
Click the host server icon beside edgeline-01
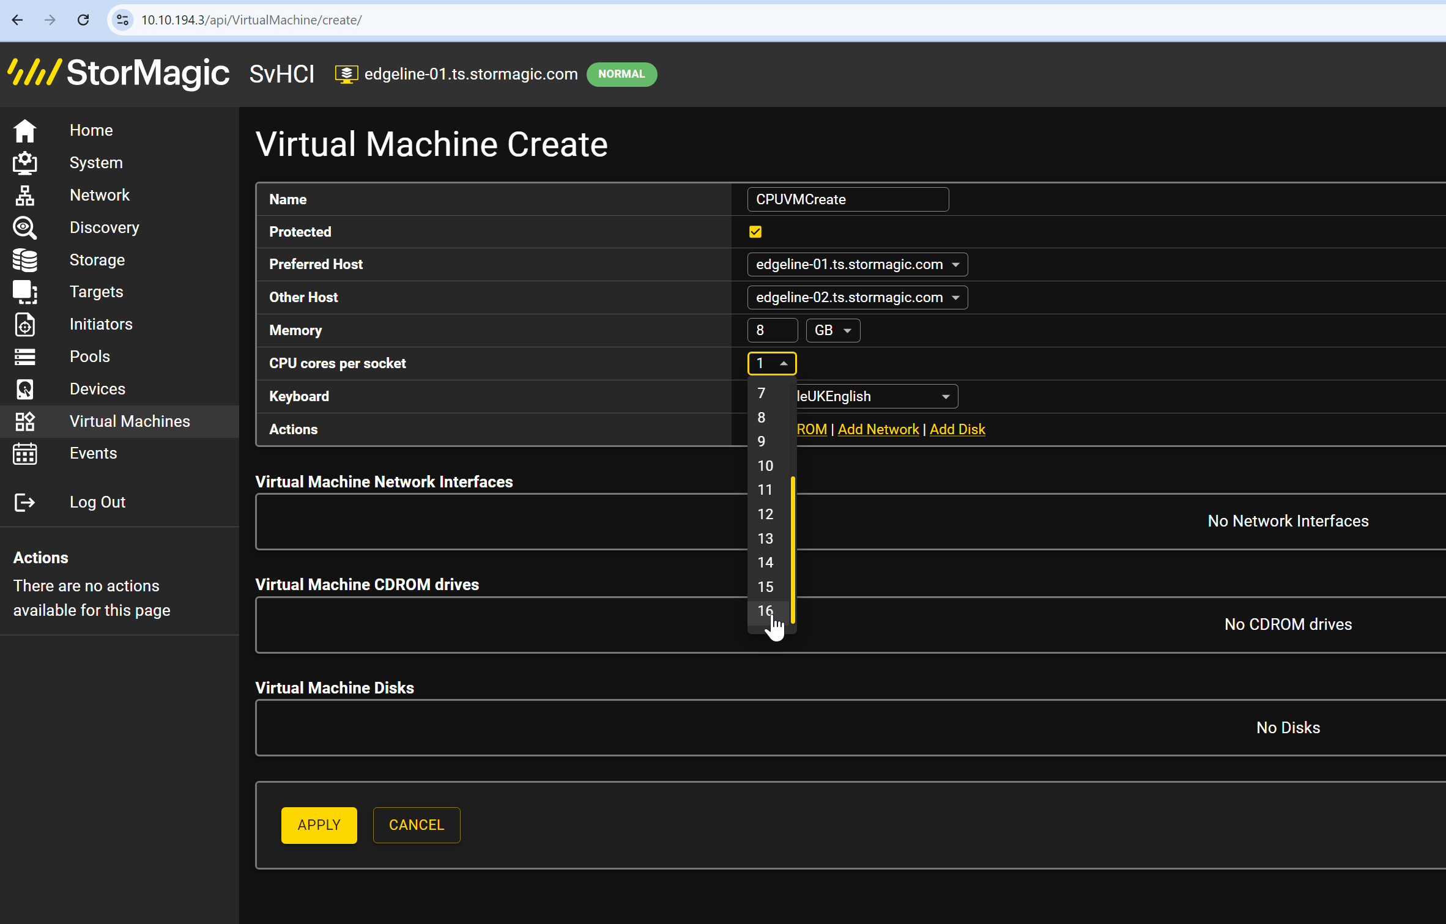tap(346, 75)
